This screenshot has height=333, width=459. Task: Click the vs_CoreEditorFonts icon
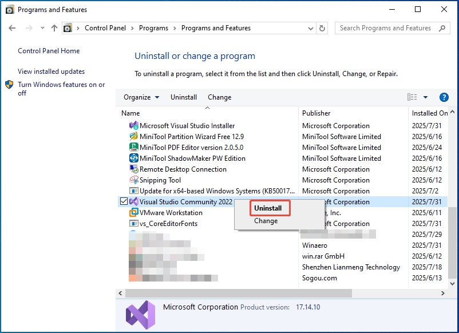click(x=134, y=224)
